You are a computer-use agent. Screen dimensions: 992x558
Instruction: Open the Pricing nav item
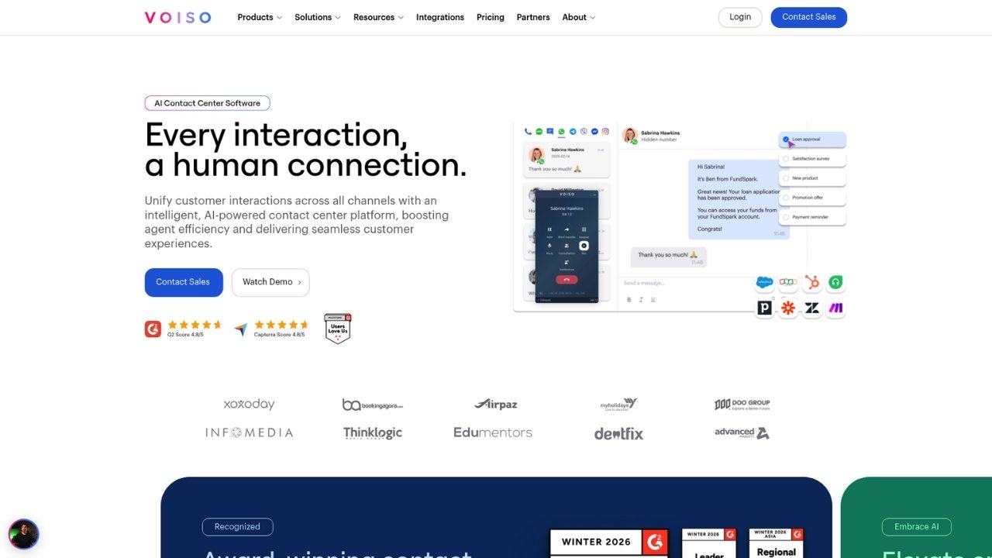[491, 17]
